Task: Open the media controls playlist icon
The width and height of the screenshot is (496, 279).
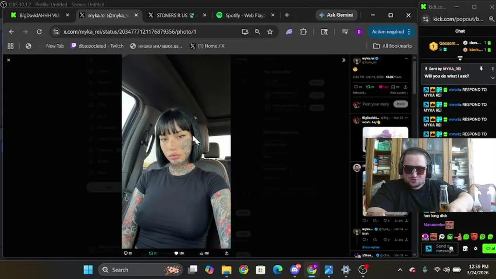Action: [x=345, y=32]
